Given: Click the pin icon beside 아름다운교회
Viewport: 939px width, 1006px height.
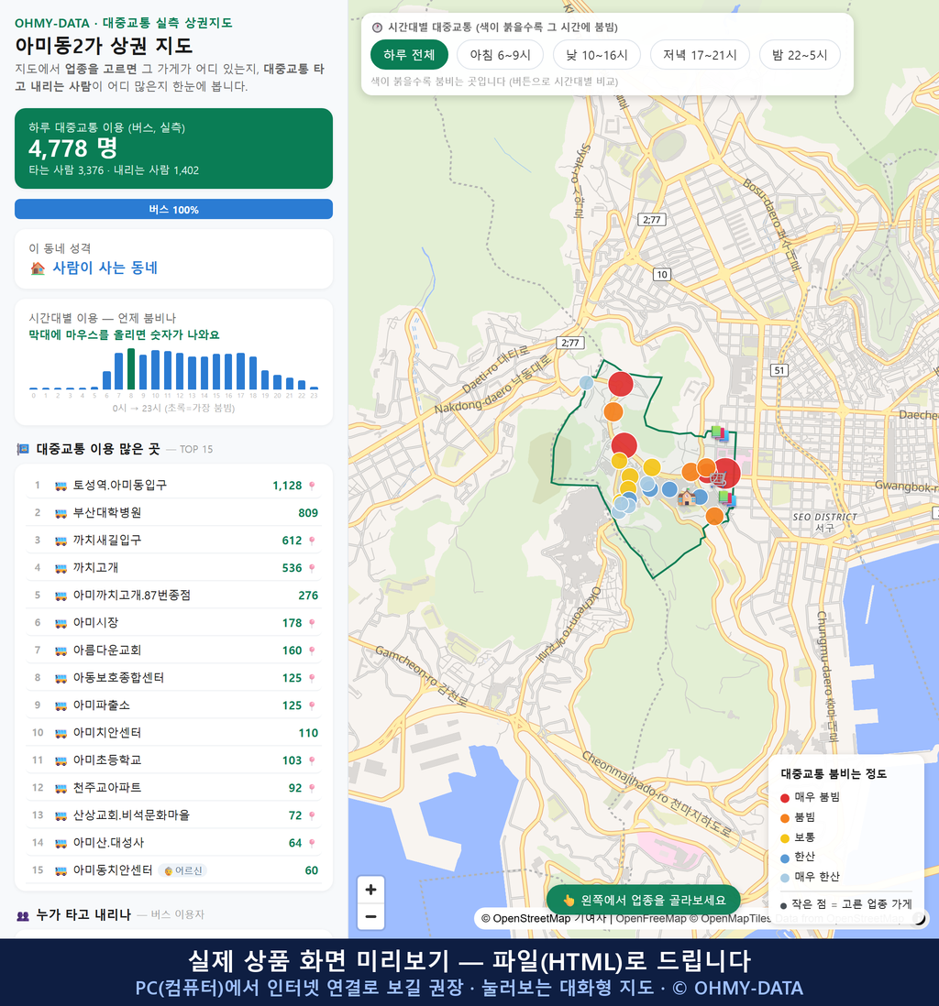Looking at the screenshot, I should (x=312, y=651).
